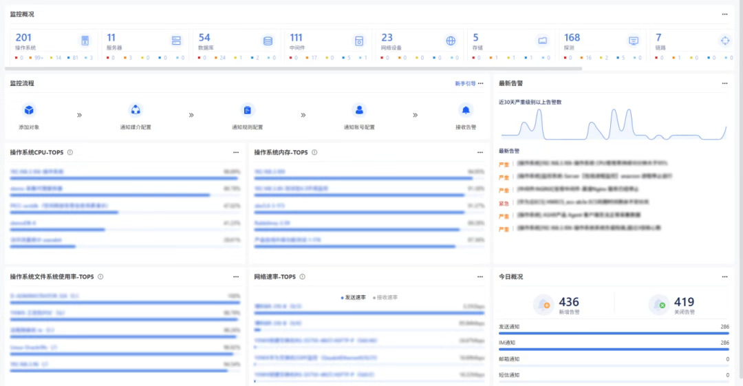The width and height of the screenshot is (743, 386).
Task: Click the 23 网络设备 count
Action: click(x=387, y=37)
